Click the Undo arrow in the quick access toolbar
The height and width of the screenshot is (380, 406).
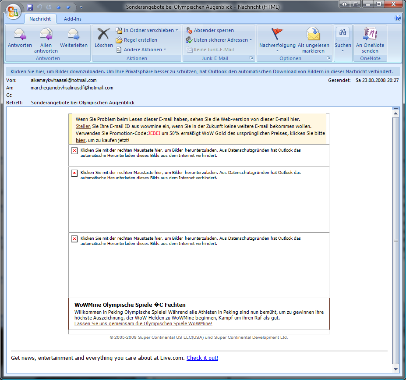pyautogui.click(x=39, y=7)
